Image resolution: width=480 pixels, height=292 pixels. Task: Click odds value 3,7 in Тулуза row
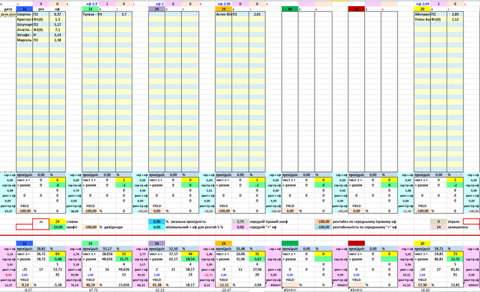(123, 14)
